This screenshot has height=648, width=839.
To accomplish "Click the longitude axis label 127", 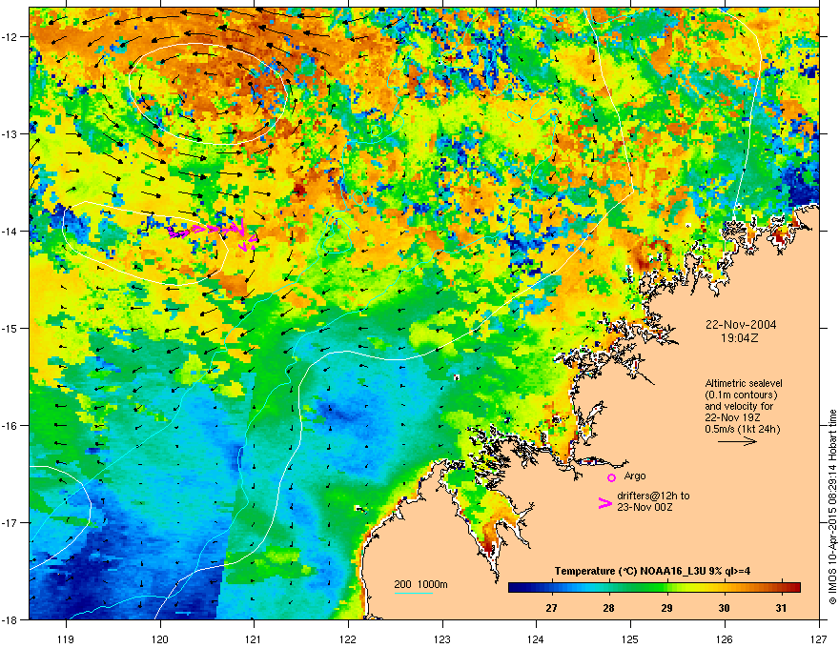I will click(819, 638).
